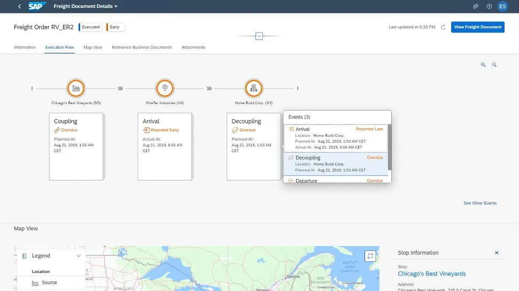The height and width of the screenshot is (291, 519).
Task: Switch to the Attachments tab
Action: [193, 48]
